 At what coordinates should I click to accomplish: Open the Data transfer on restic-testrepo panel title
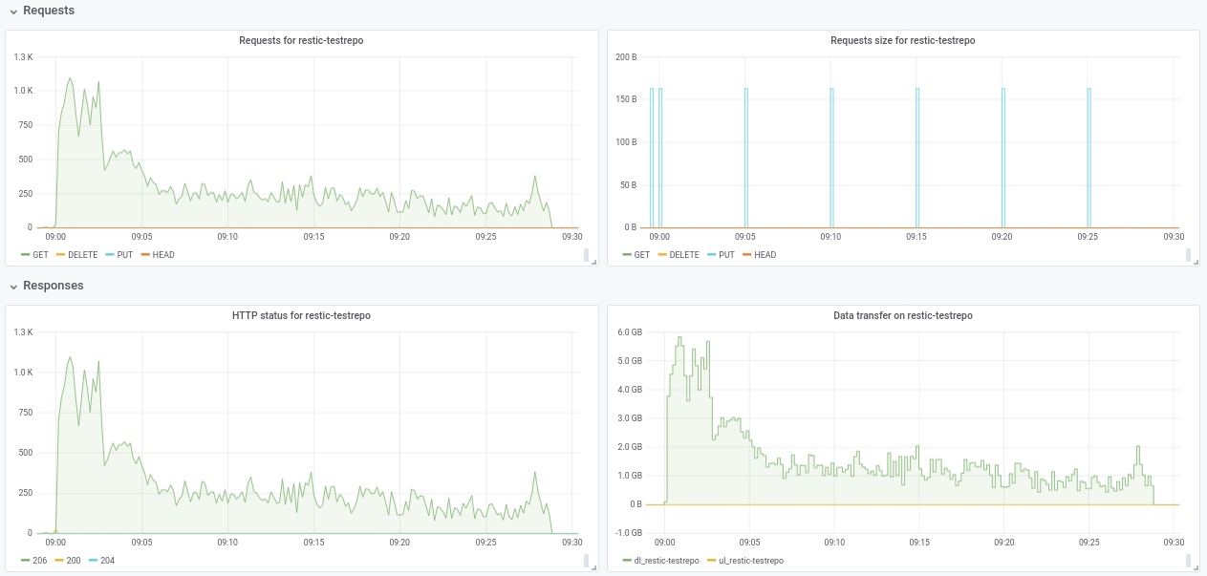(x=903, y=315)
